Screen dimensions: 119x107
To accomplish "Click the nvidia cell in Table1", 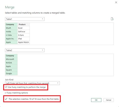I will click(x=11, y=32).
